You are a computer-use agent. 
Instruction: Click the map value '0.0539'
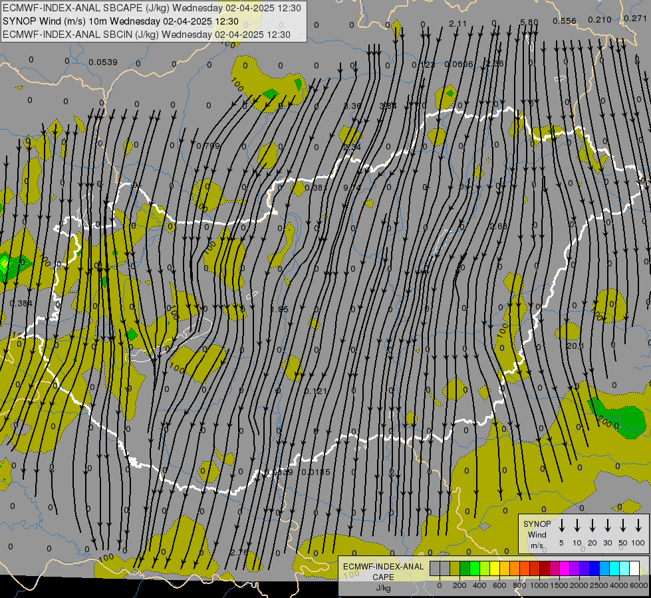tap(103, 62)
